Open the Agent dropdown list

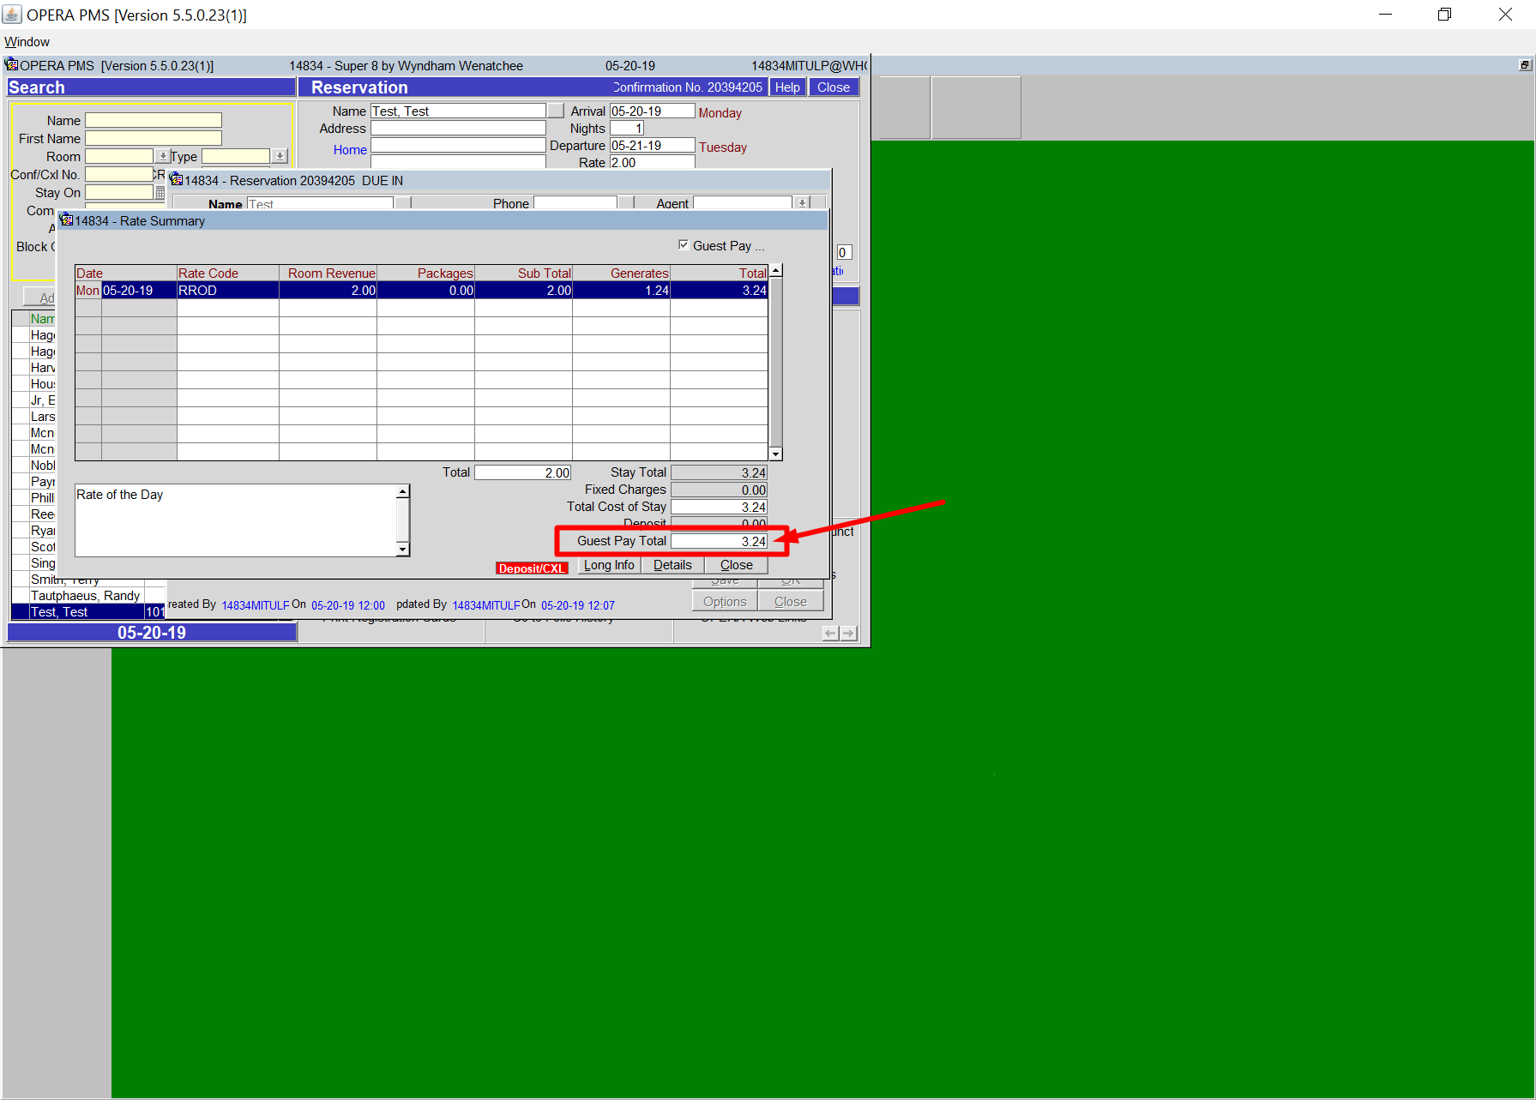pyautogui.click(x=802, y=203)
